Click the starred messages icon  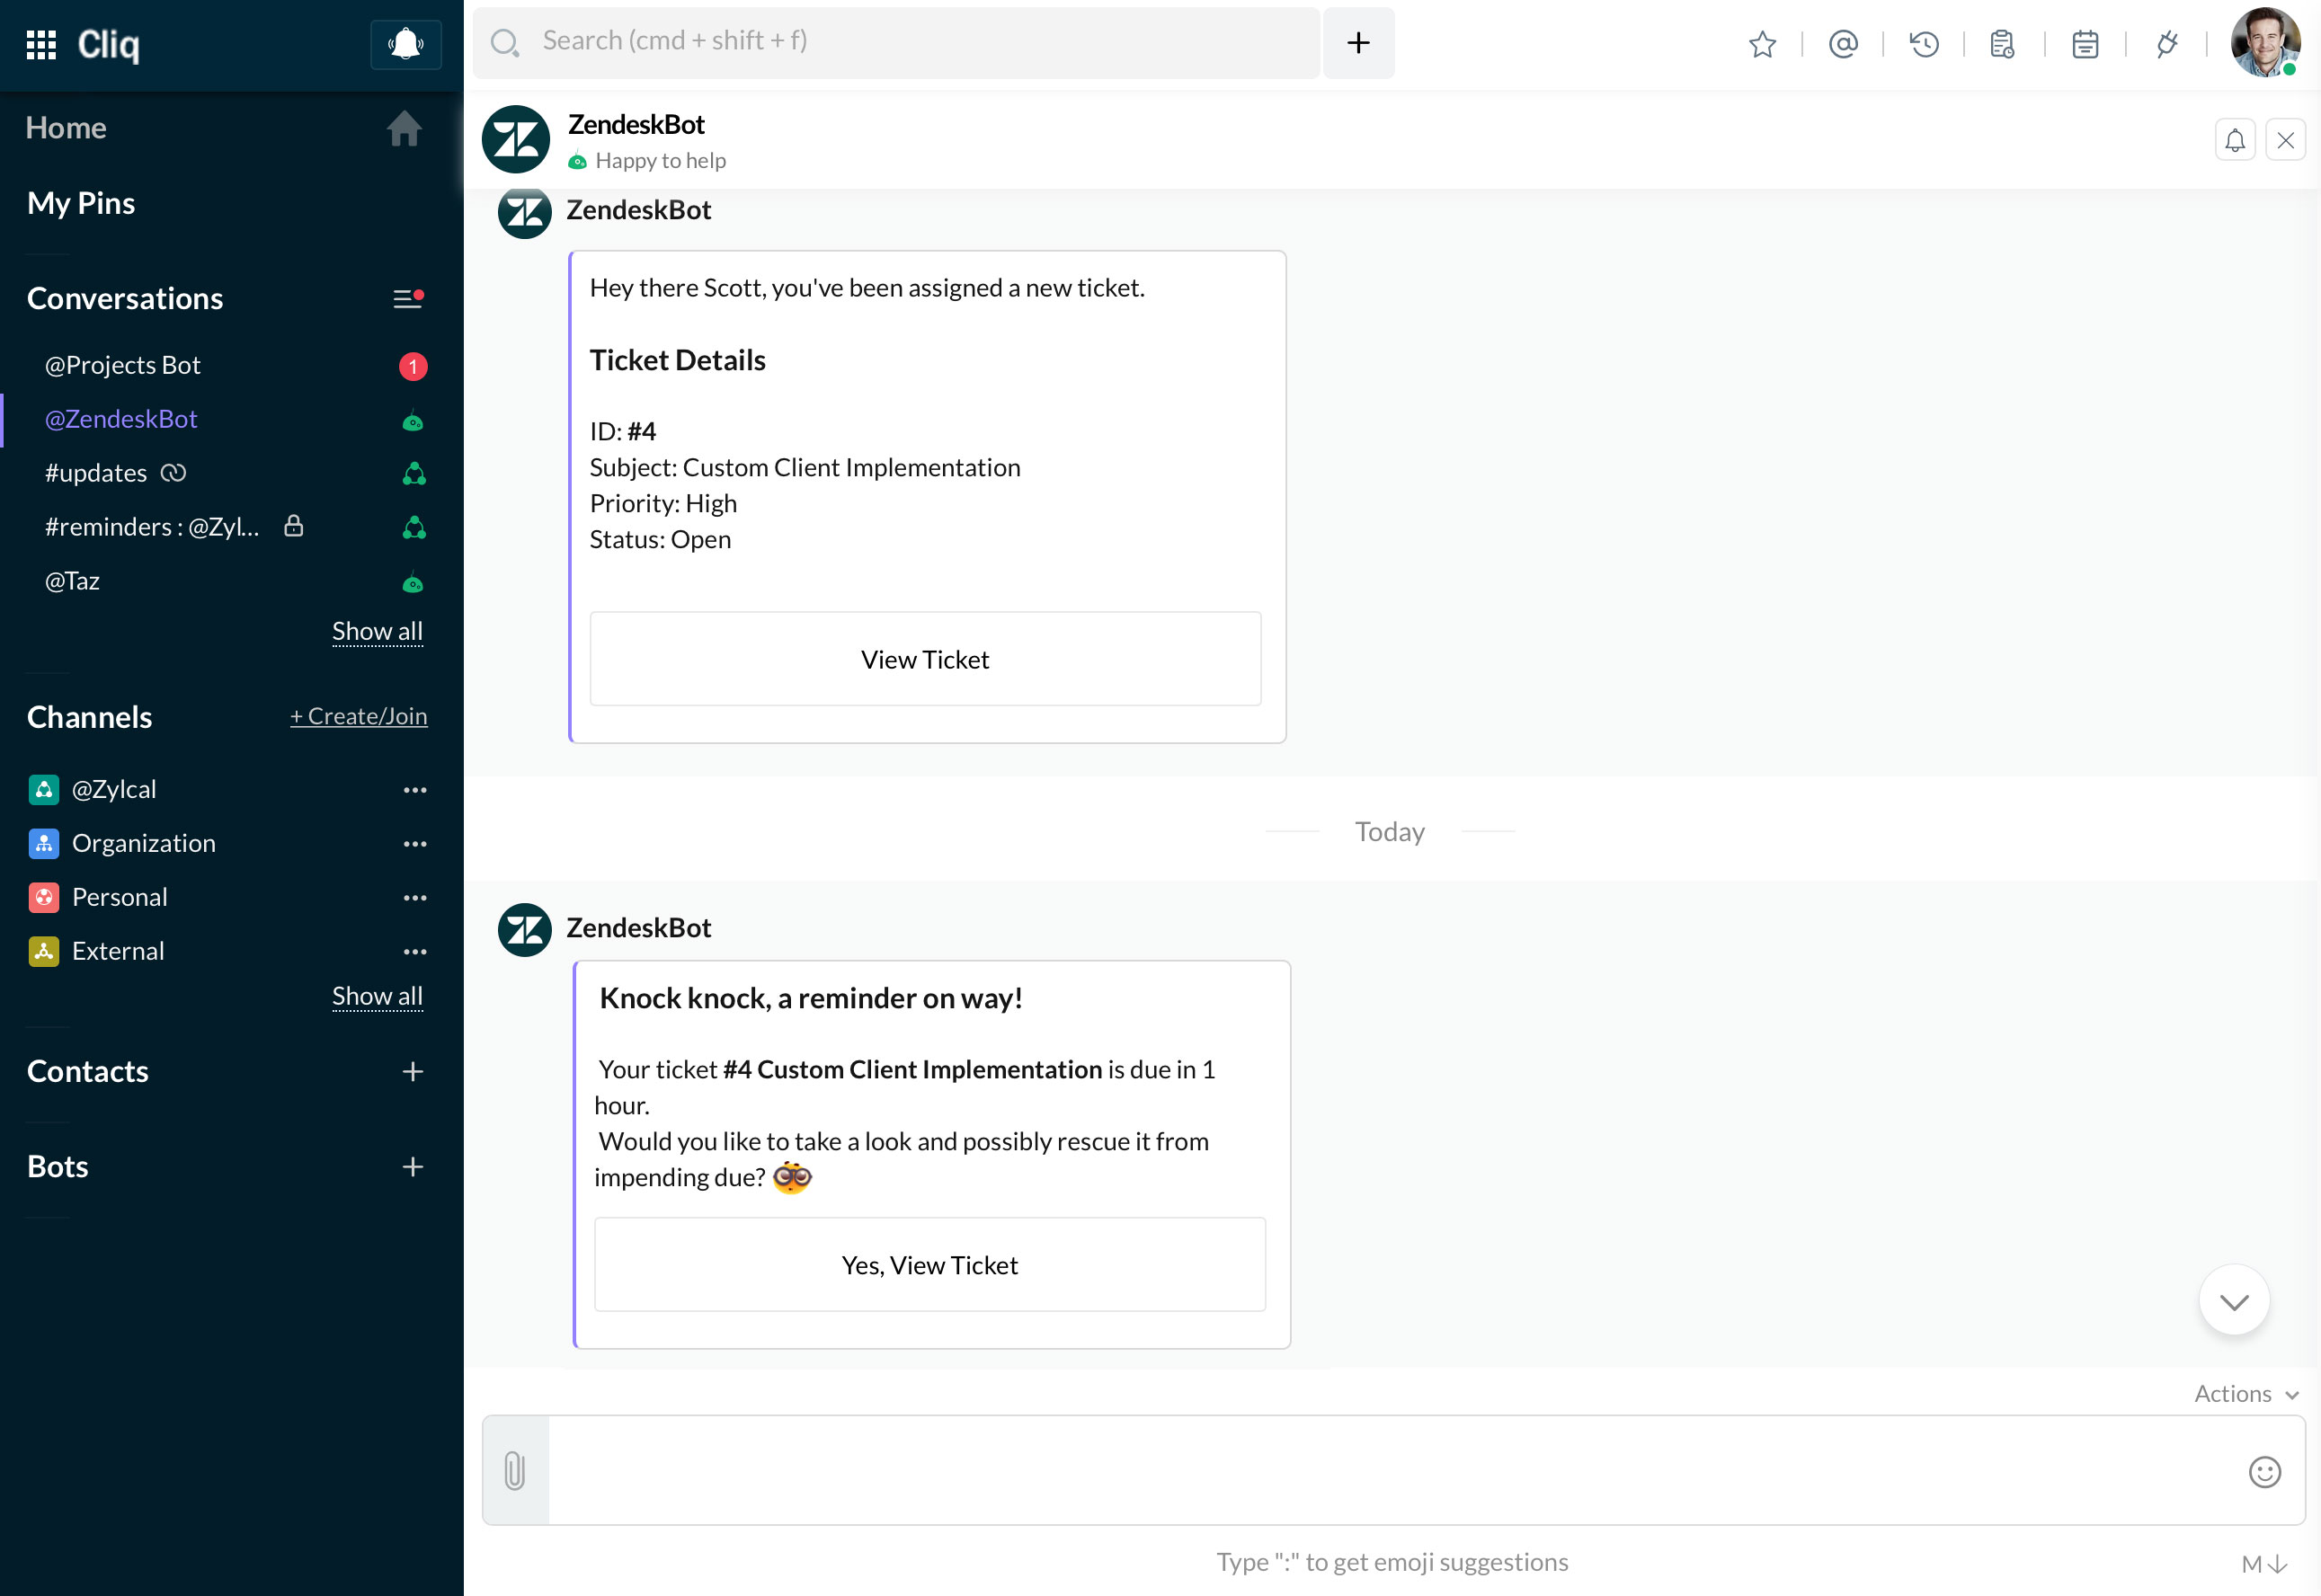1762,44
